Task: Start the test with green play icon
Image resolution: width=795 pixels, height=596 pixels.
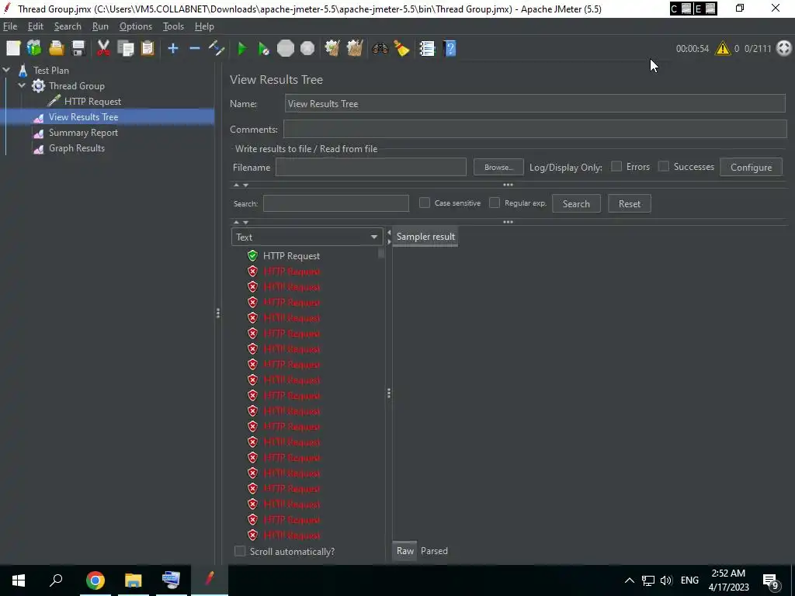Action: click(242, 49)
